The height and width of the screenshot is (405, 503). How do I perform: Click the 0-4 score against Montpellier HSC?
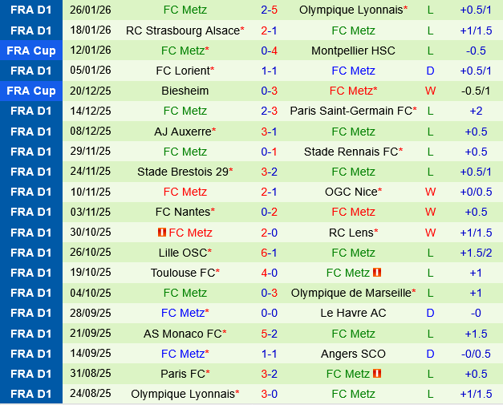(x=270, y=51)
